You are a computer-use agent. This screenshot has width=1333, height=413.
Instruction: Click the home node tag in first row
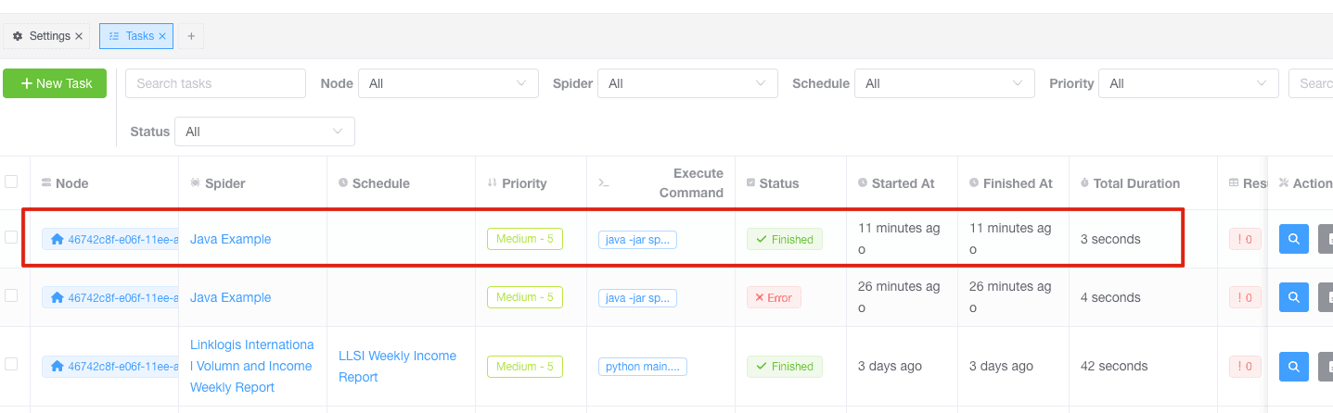point(111,239)
